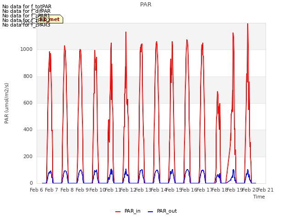Toggle the PAR_out legend entry
This screenshot has width=293, height=220.
pos(162,211)
